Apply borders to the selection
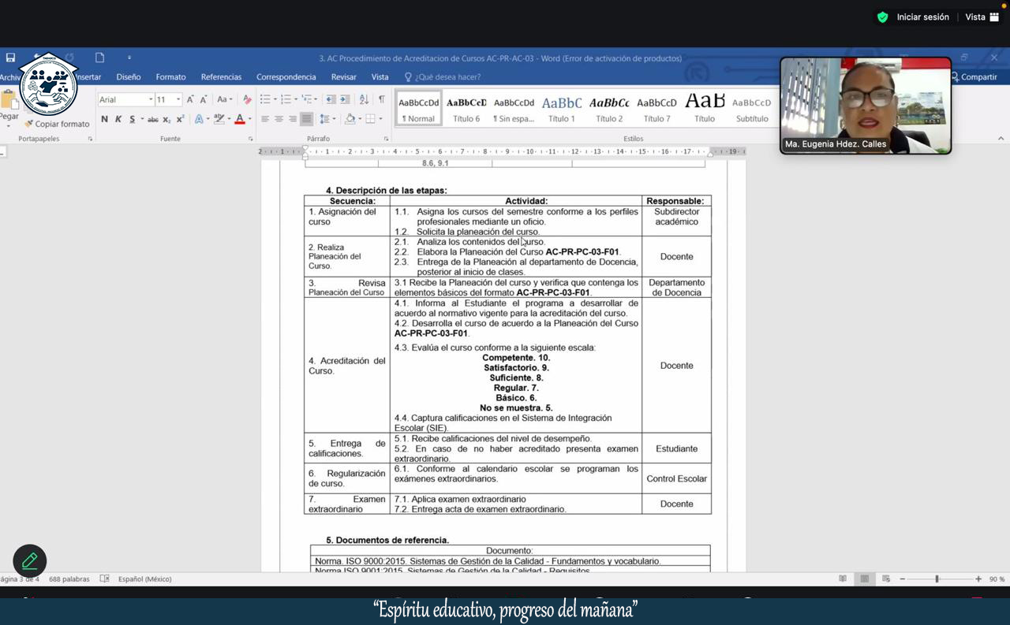 pos(369,119)
